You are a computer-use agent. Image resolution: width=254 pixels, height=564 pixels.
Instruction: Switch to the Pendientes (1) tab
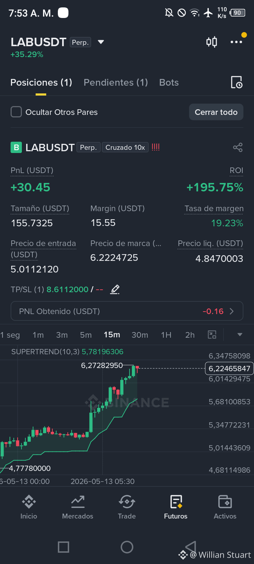pyautogui.click(x=116, y=82)
